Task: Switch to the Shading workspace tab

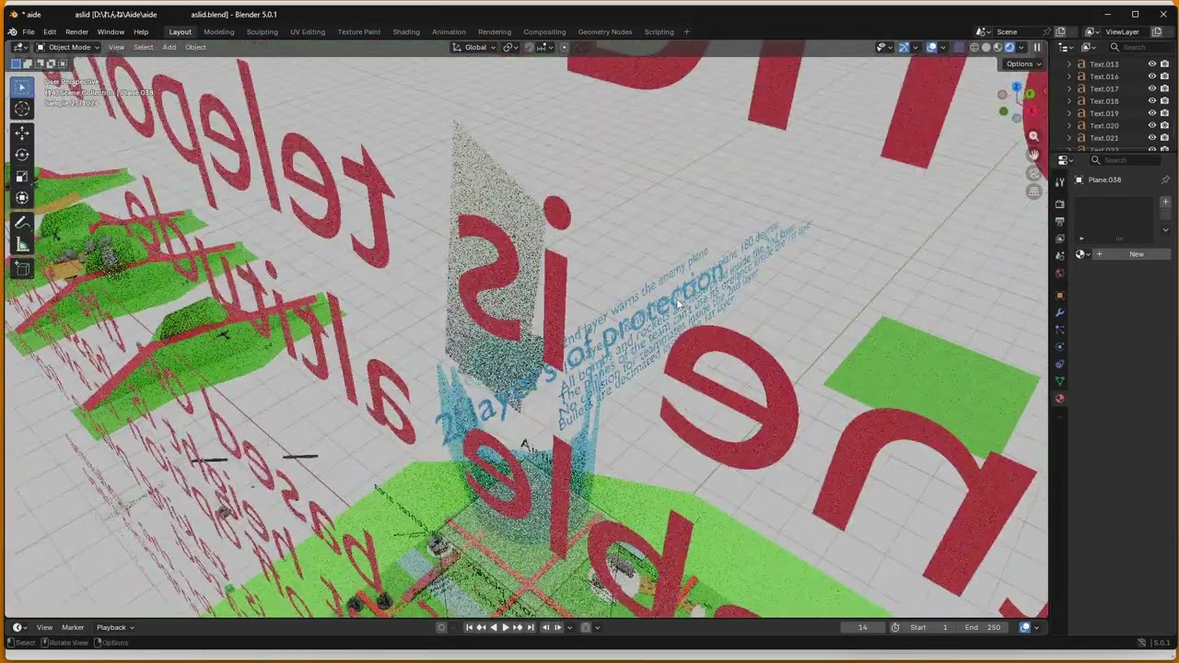Action: (406, 31)
